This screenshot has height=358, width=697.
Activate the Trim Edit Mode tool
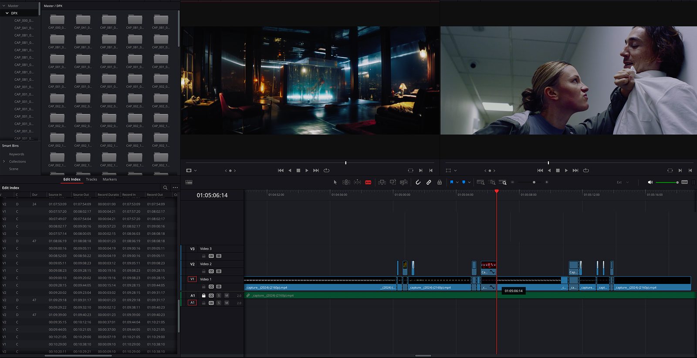346,182
